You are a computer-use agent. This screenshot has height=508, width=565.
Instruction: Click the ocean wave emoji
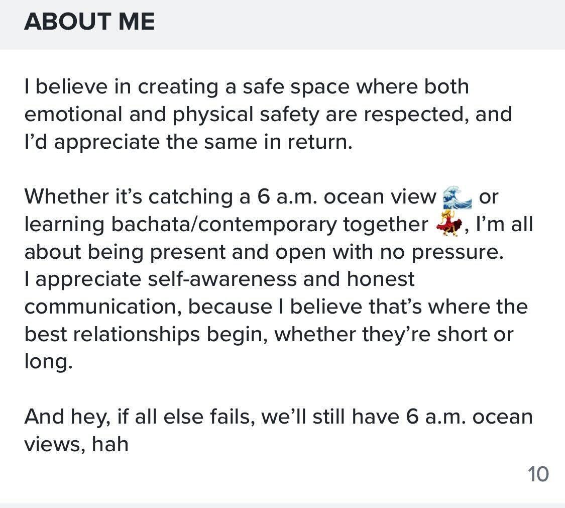(x=457, y=197)
